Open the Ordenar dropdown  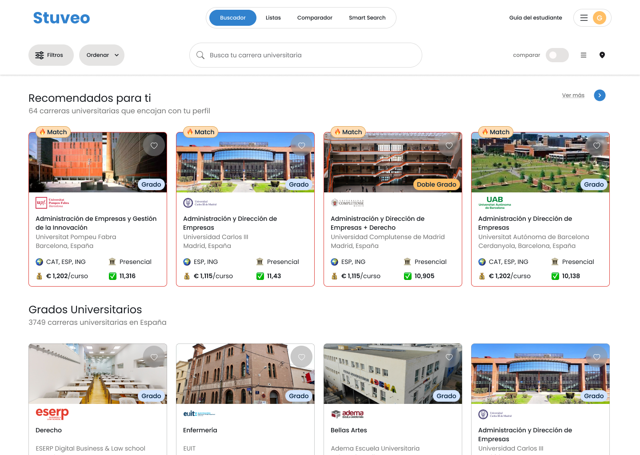tap(102, 55)
